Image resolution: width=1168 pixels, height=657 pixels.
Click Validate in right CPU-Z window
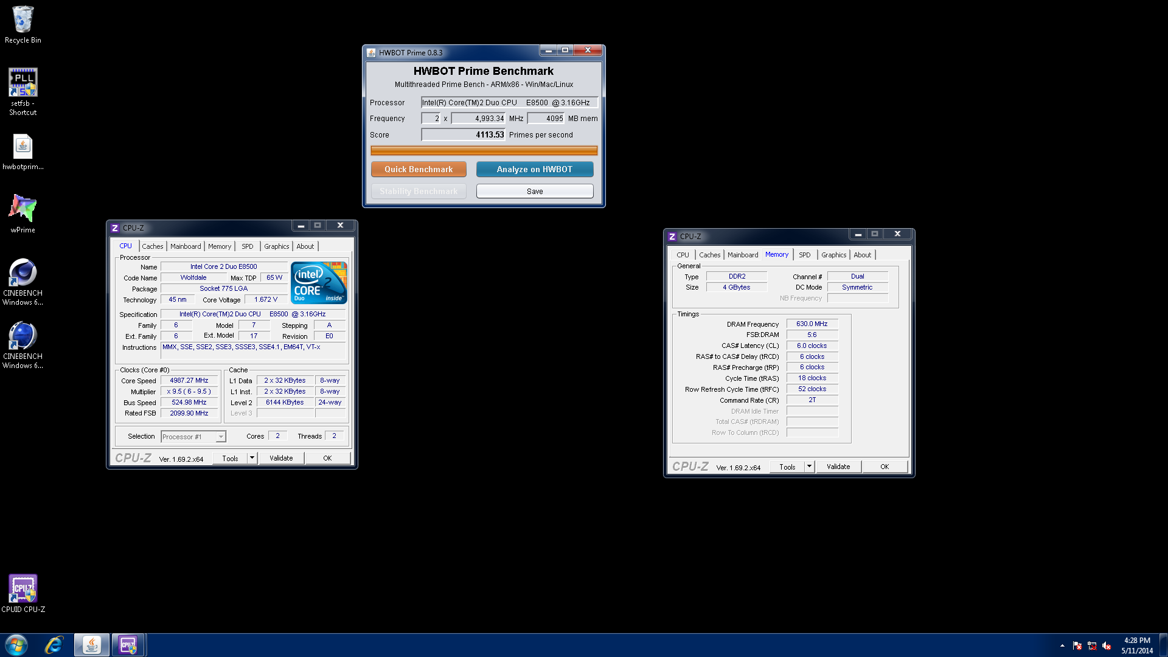838,467
